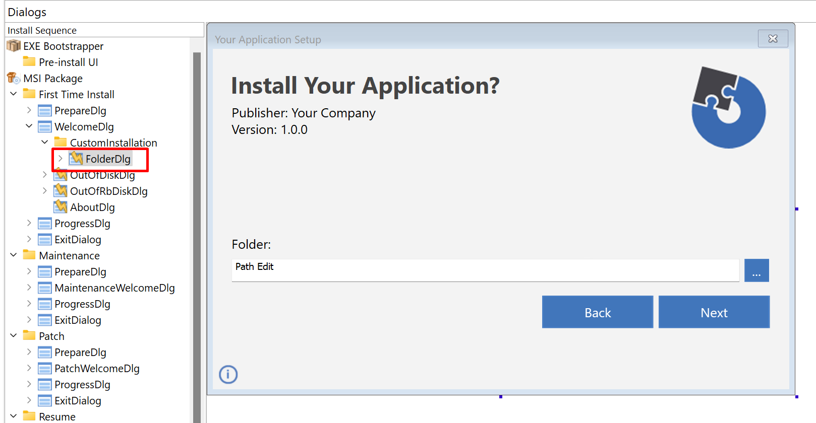The image size is (816, 423).
Task: Click the PatchWelcomeDlg dialog icon
Action: coord(45,369)
